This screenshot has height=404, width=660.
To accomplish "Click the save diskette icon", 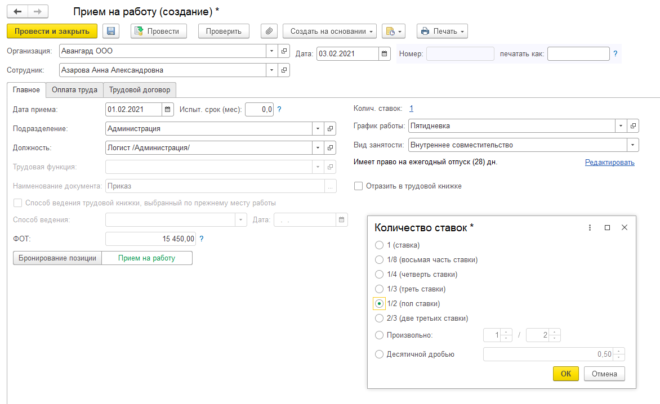I will coord(111,32).
